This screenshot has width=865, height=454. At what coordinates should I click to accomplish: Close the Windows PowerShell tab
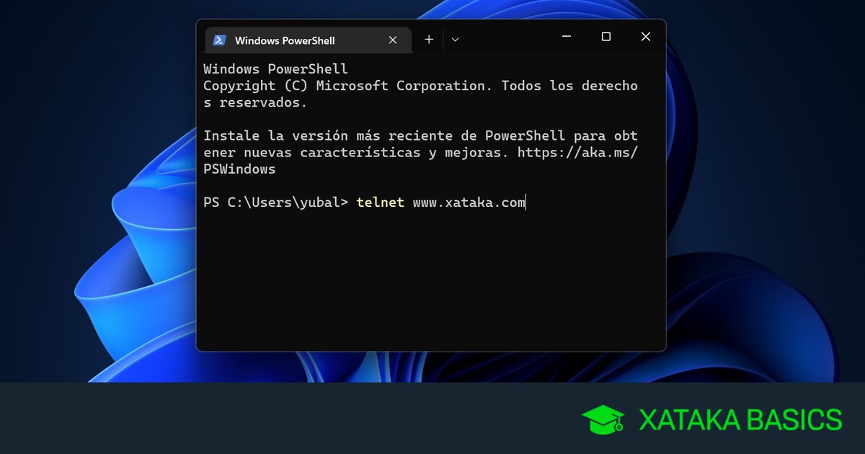[x=393, y=40]
